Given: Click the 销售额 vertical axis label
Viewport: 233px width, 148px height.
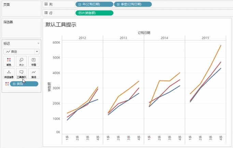Looking at the screenshot, I should pyautogui.click(x=49, y=87).
